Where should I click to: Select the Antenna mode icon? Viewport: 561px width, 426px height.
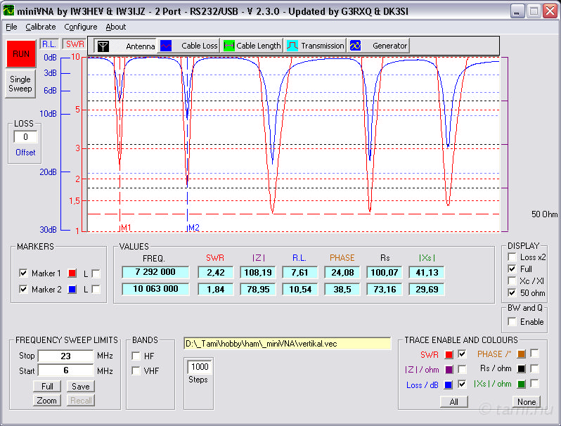click(103, 46)
